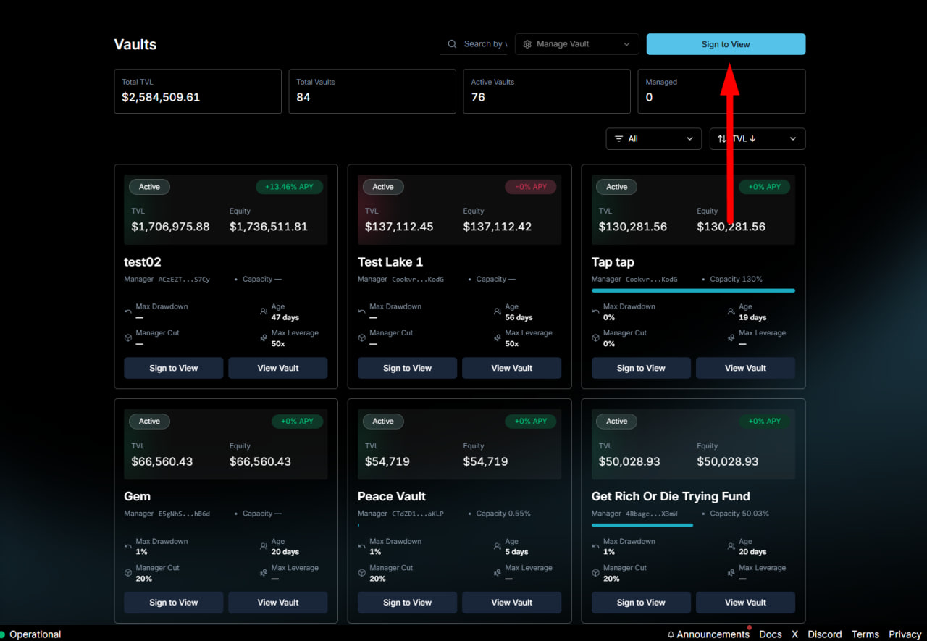927x641 pixels.
Task: Click the Operational status text
Action: 35,634
